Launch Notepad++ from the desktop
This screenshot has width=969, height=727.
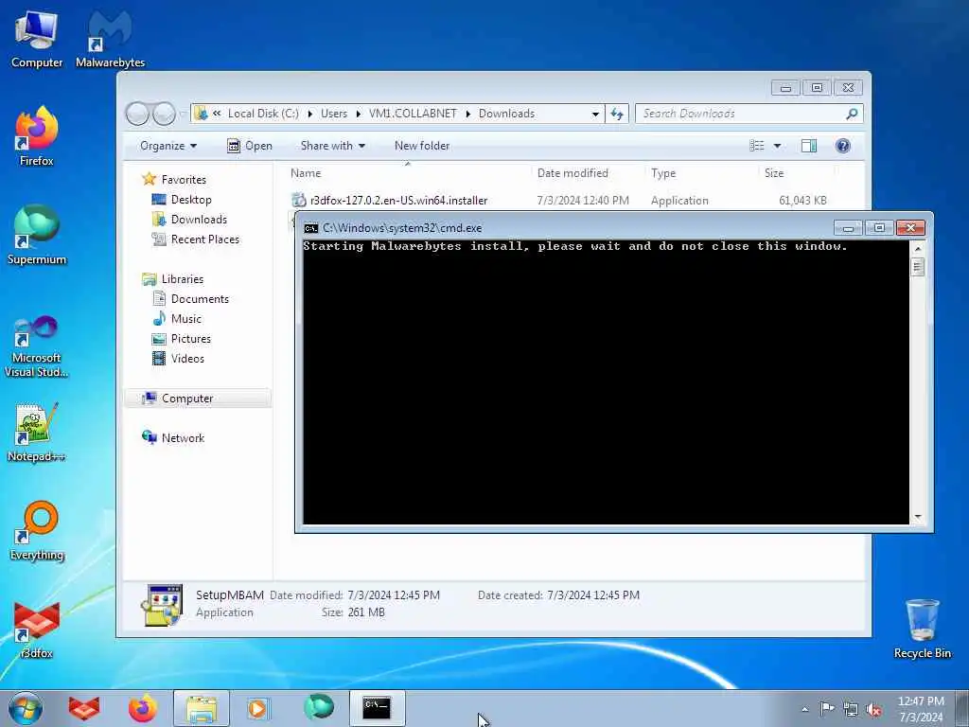coord(37,433)
